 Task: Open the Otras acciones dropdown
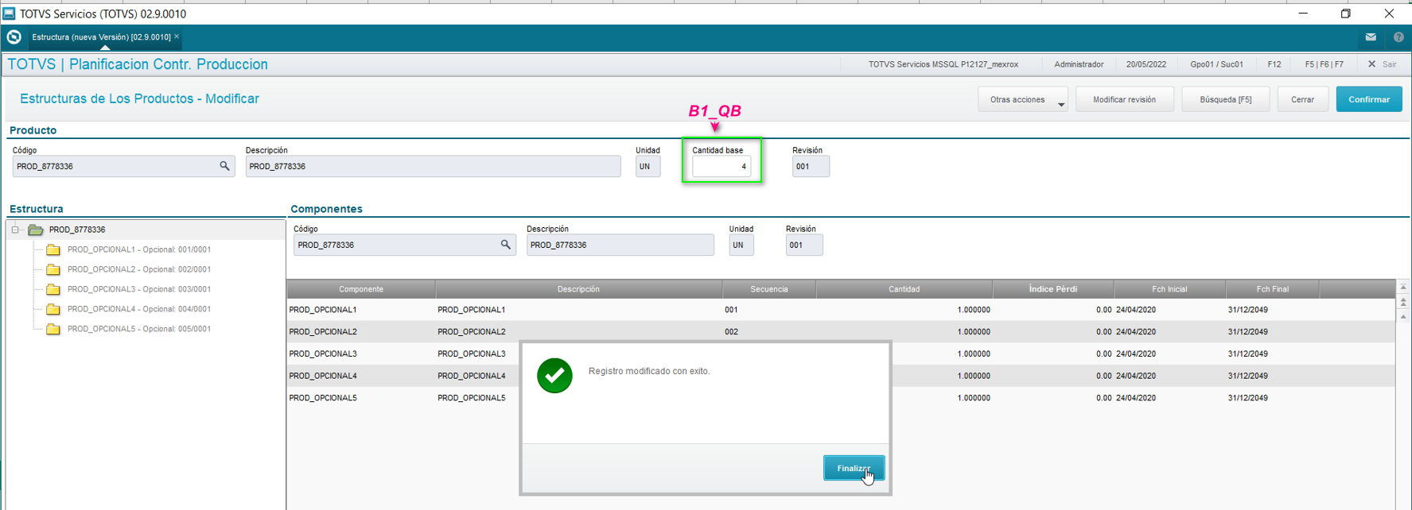1023,99
